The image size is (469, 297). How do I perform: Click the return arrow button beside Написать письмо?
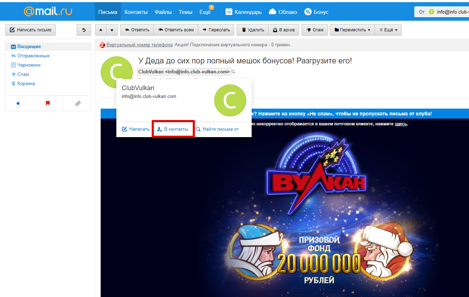coord(84,30)
